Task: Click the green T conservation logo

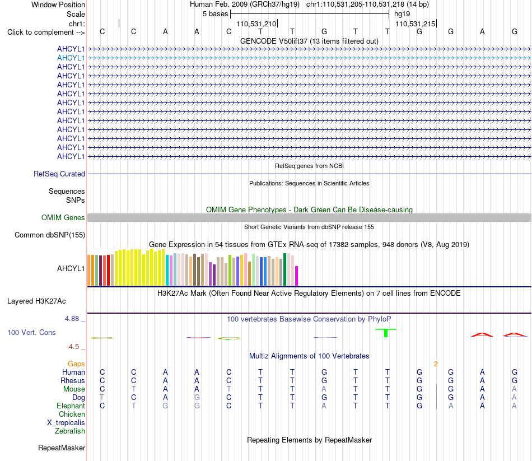Action: coord(386,333)
